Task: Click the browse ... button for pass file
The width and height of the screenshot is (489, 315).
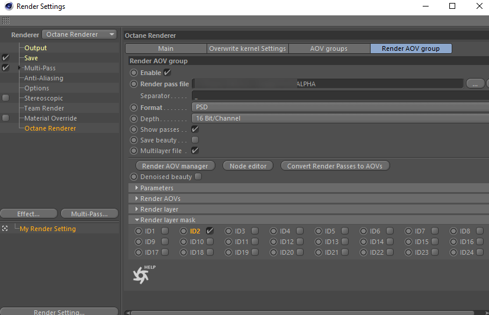Action: pos(475,84)
